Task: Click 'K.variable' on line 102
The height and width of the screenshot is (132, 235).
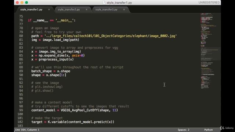Action: [x=57, y=122]
